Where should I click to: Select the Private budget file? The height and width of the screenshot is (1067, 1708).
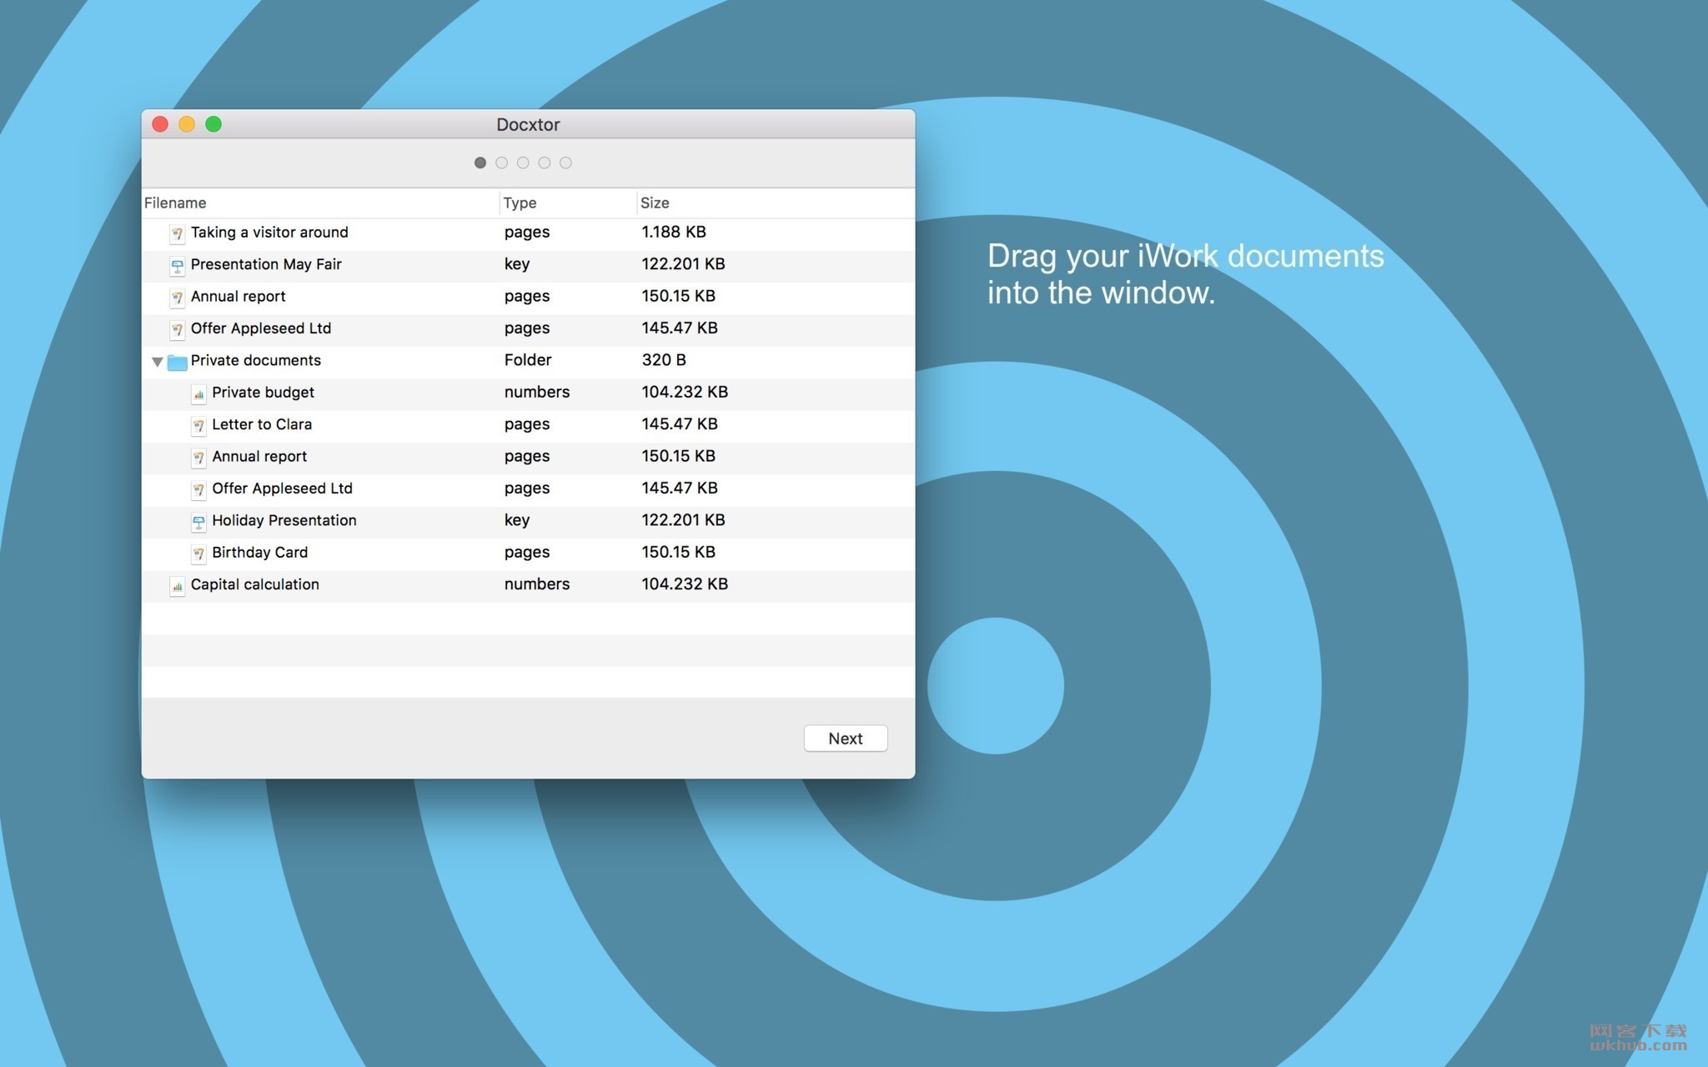coord(528,393)
